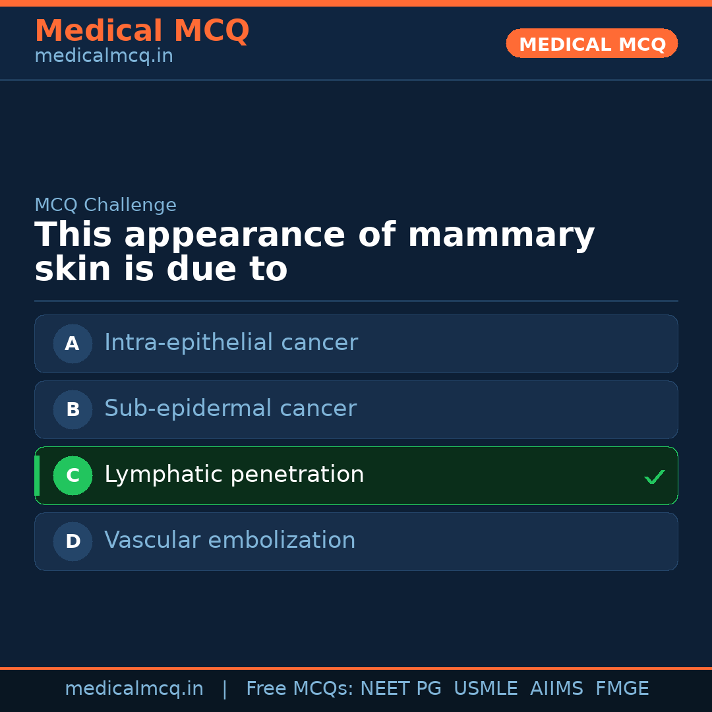Click the letter B circle icon
Viewport: 712px width, 712px height.
click(73, 409)
